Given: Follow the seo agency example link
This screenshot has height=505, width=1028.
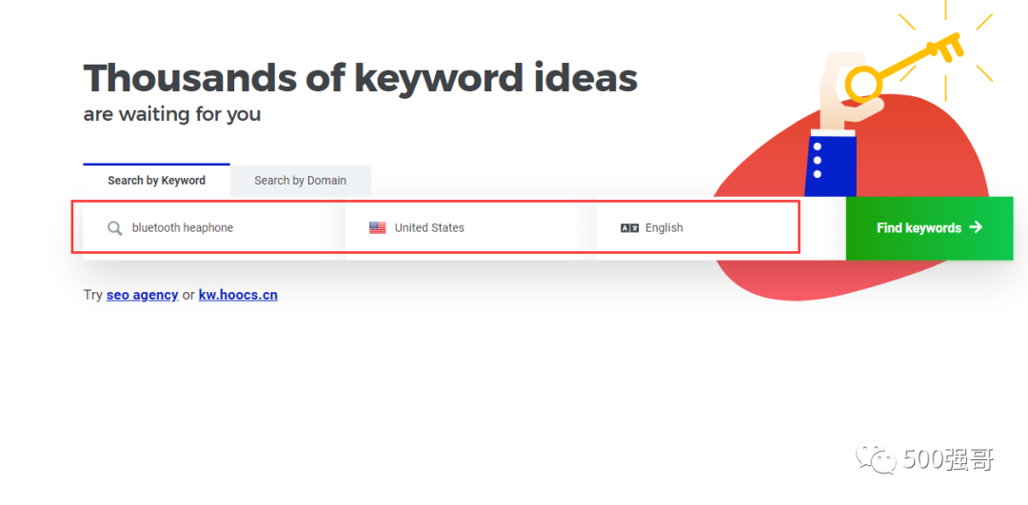Looking at the screenshot, I should point(142,295).
